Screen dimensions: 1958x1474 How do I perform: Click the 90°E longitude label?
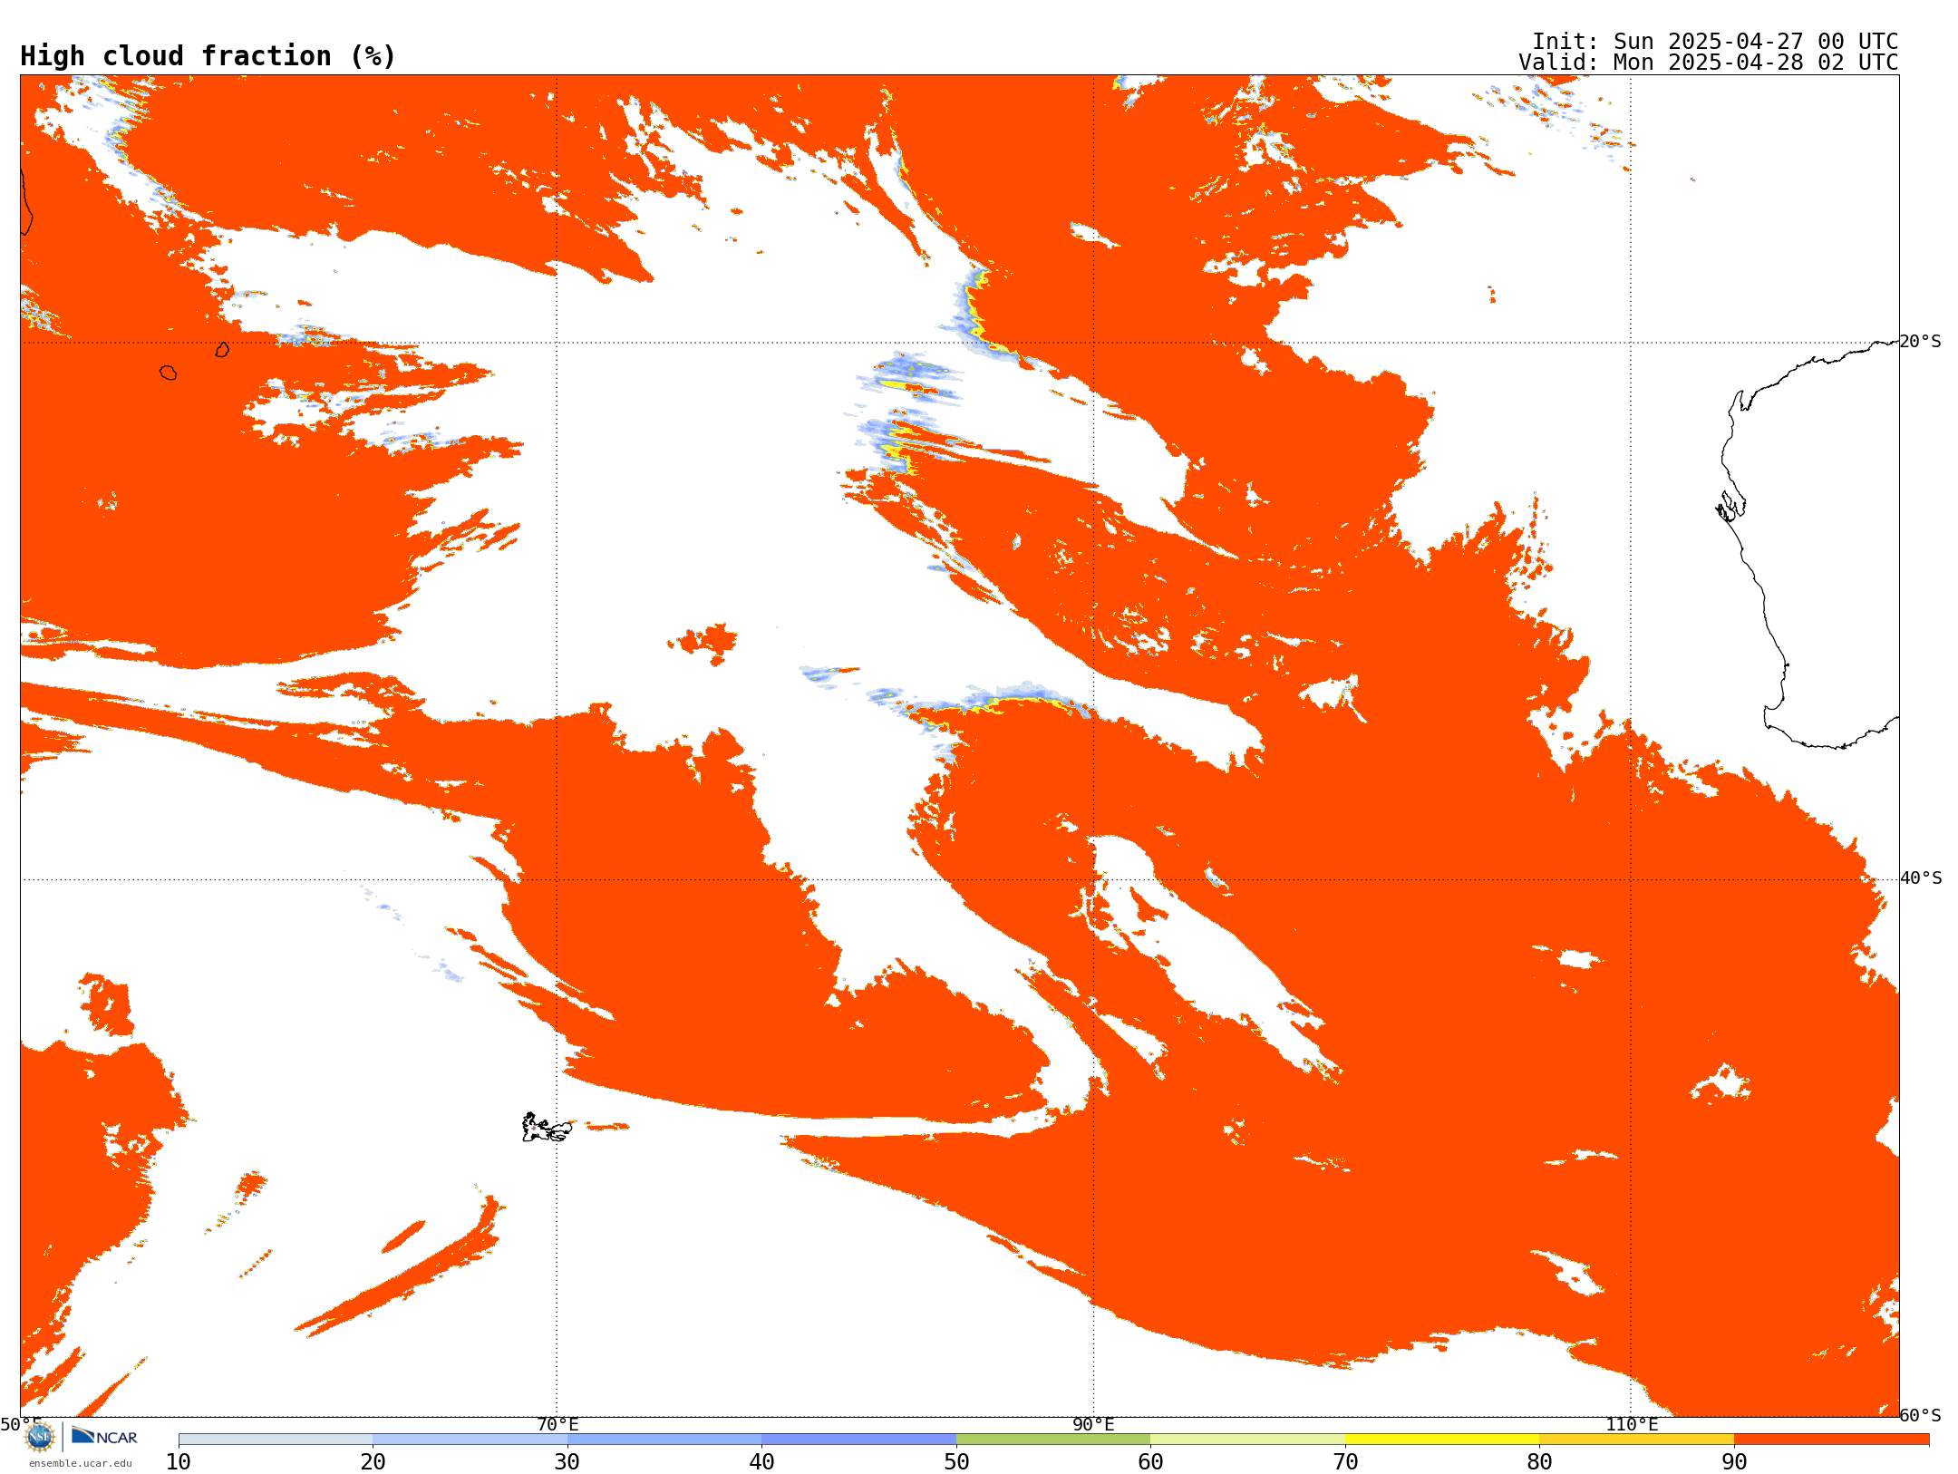pos(1093,1425)
